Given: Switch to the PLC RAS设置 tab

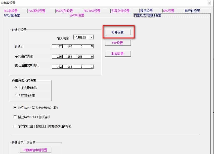Looking at the screenshot, I should pos(92,11).
